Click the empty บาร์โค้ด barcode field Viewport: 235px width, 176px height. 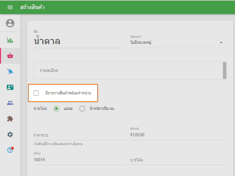(x=176, y=160)
